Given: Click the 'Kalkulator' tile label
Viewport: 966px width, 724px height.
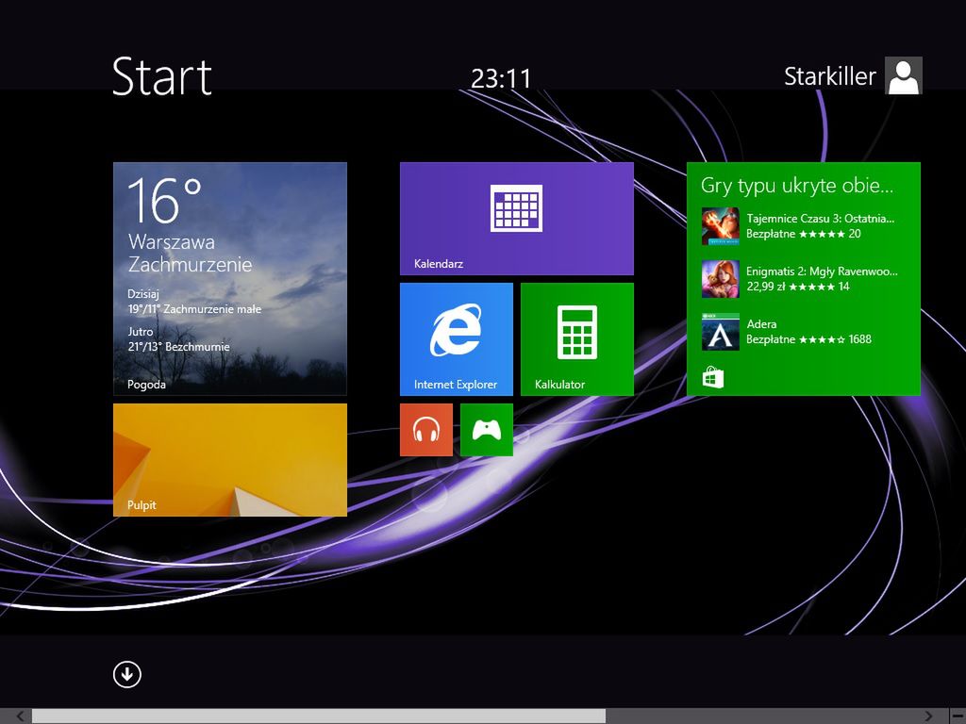Looking at the screenshot, I should coord(559,385).
